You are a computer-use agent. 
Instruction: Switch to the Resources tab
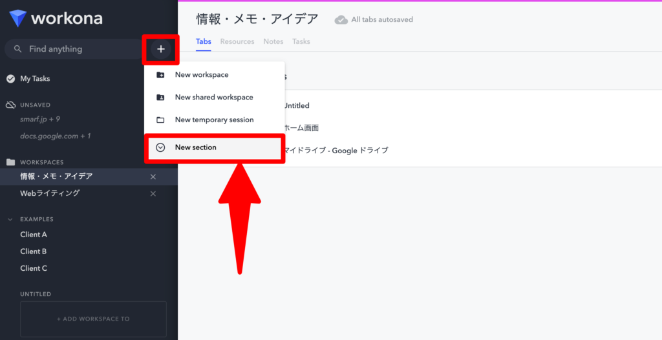[237, 41]
